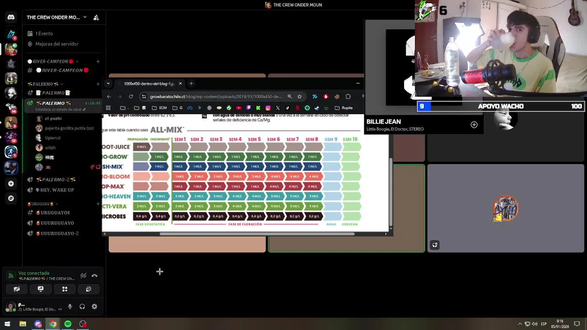Open the Ropita bookmarks folder
The height and width of the screenshot is (330, 587).
coord(344,108)
